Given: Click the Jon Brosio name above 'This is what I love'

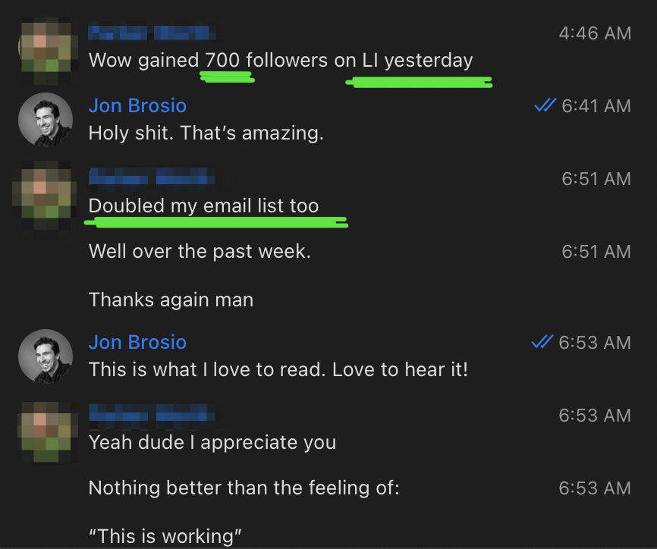Looking at the screenshot, I should [137, 342].
